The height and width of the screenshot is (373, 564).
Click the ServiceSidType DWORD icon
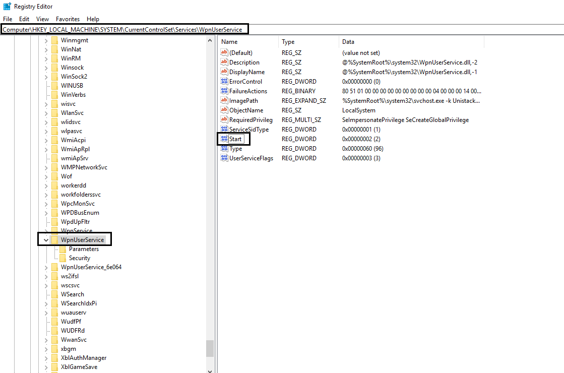(224, 129)
